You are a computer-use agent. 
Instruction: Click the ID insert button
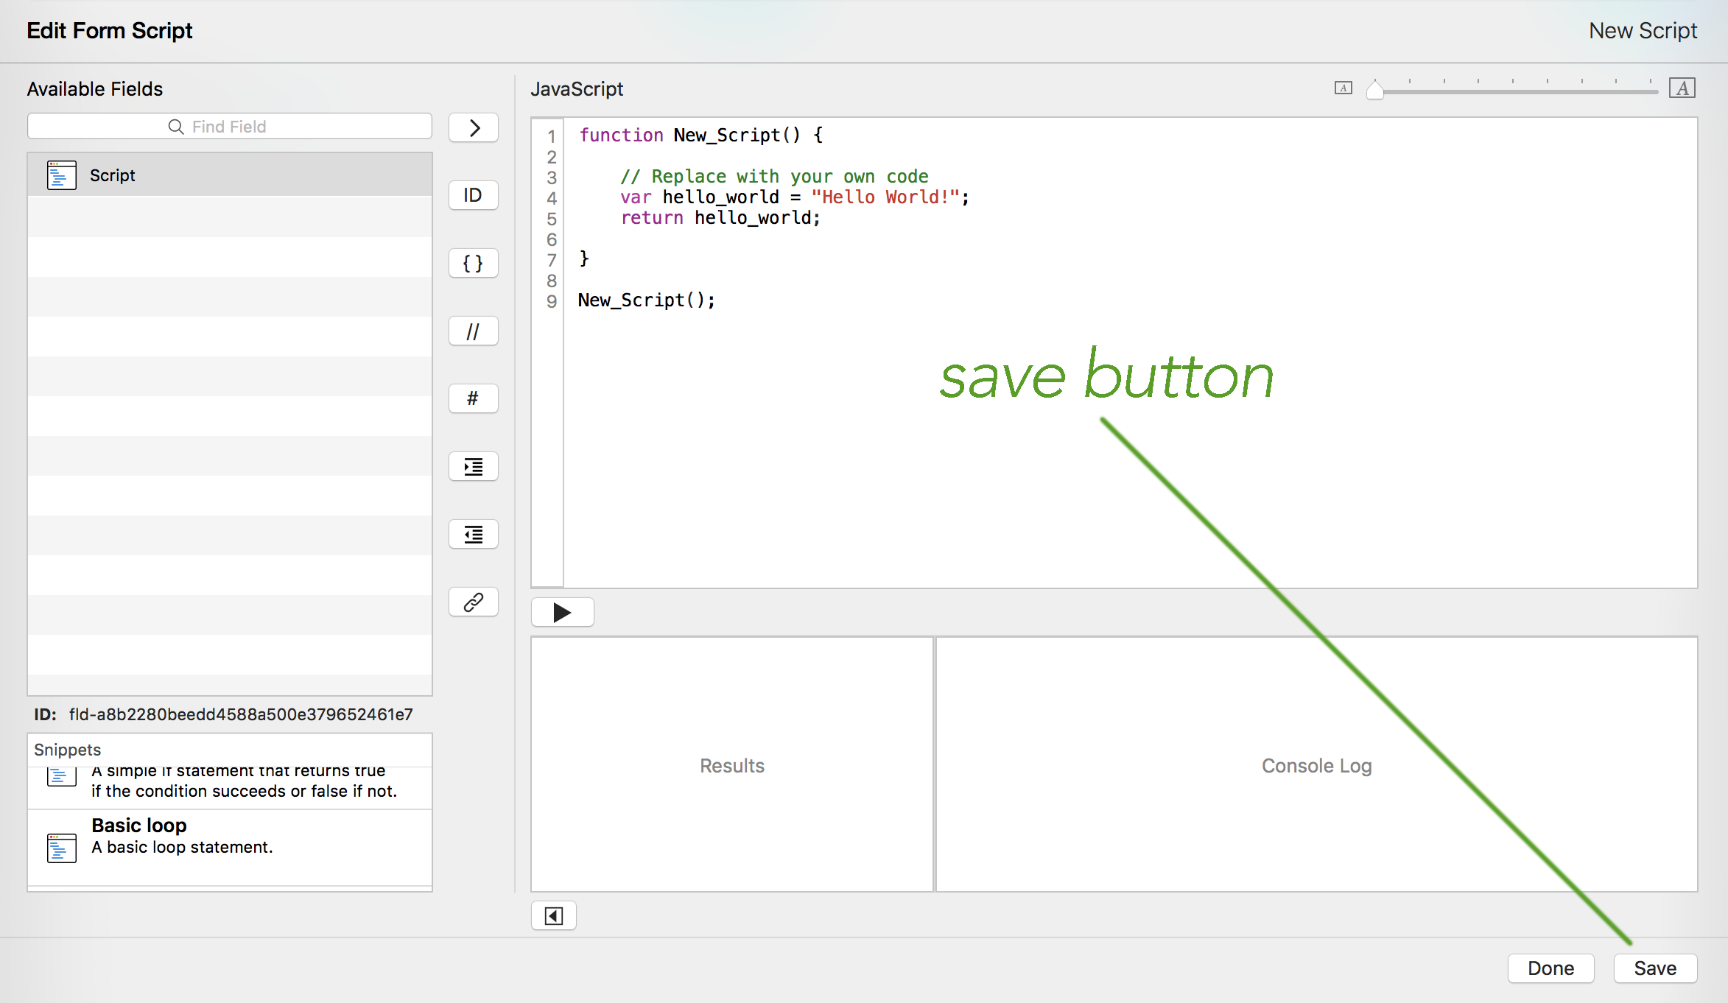(474, 195)
